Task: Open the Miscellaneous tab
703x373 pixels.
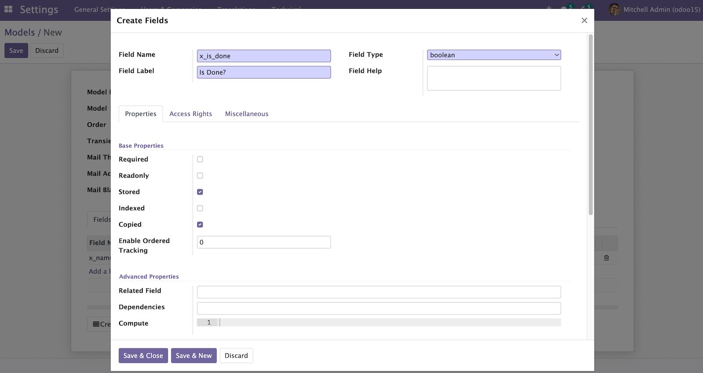Action: pyautogui.click(x=246, y=114)
